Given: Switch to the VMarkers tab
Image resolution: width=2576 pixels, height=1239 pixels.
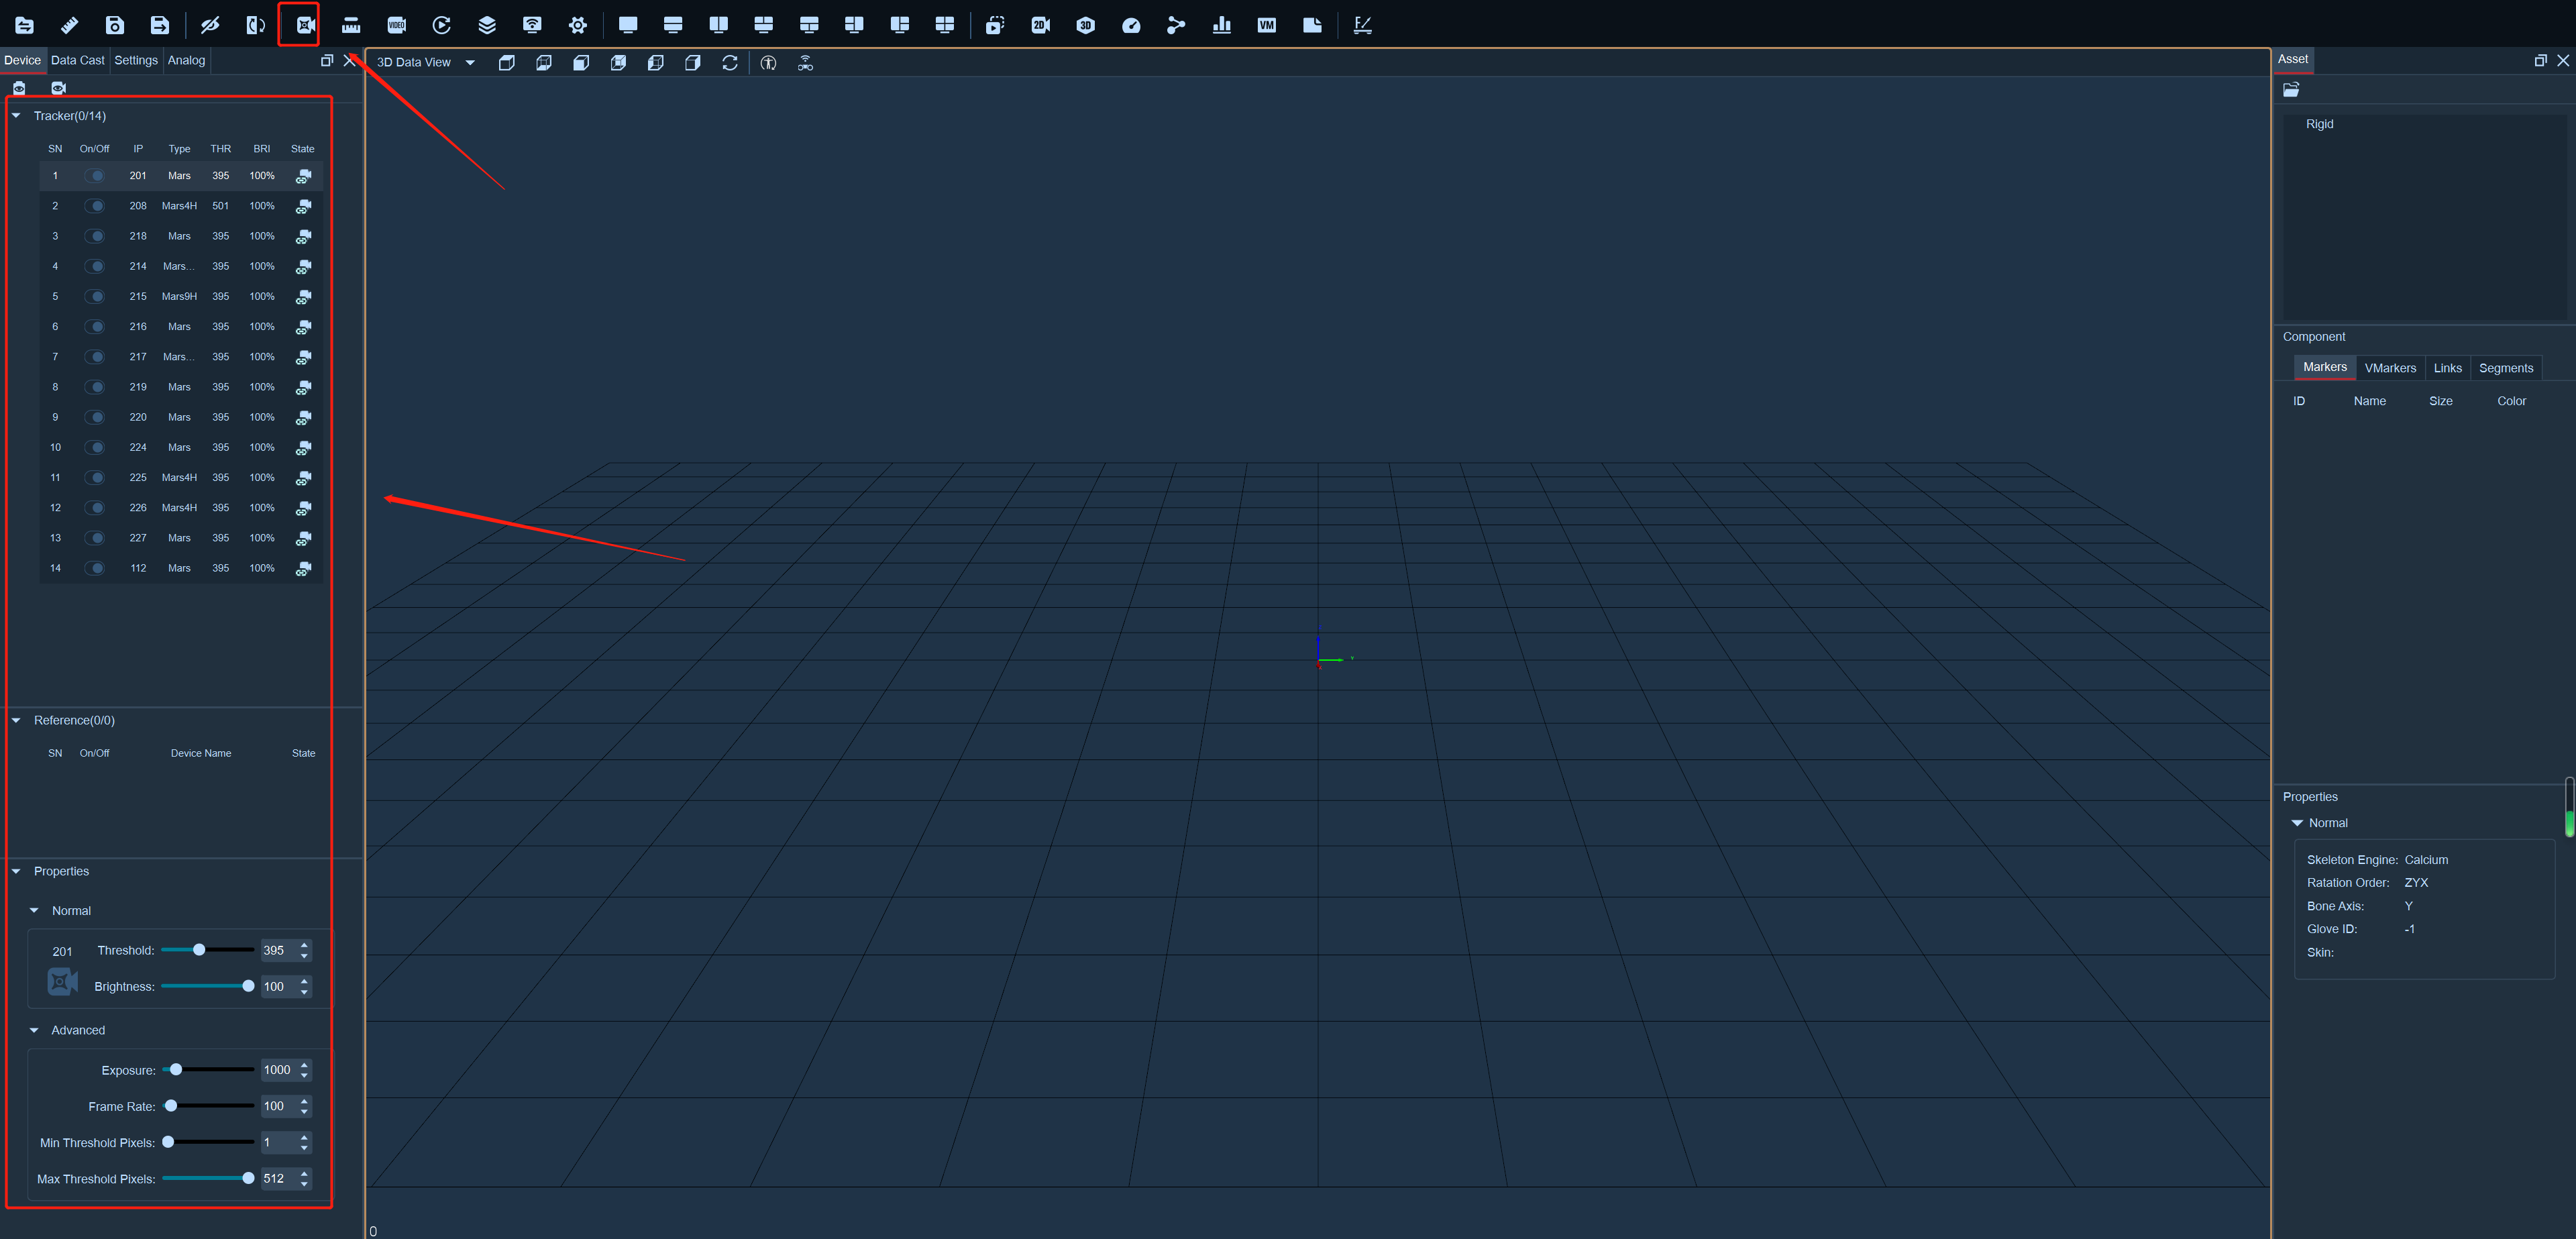Looking at the screenshot, I should pos(2390,368).
